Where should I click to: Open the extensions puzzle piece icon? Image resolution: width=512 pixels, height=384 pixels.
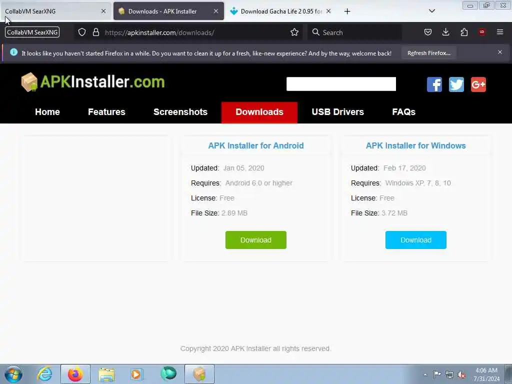tap(464, 32)
